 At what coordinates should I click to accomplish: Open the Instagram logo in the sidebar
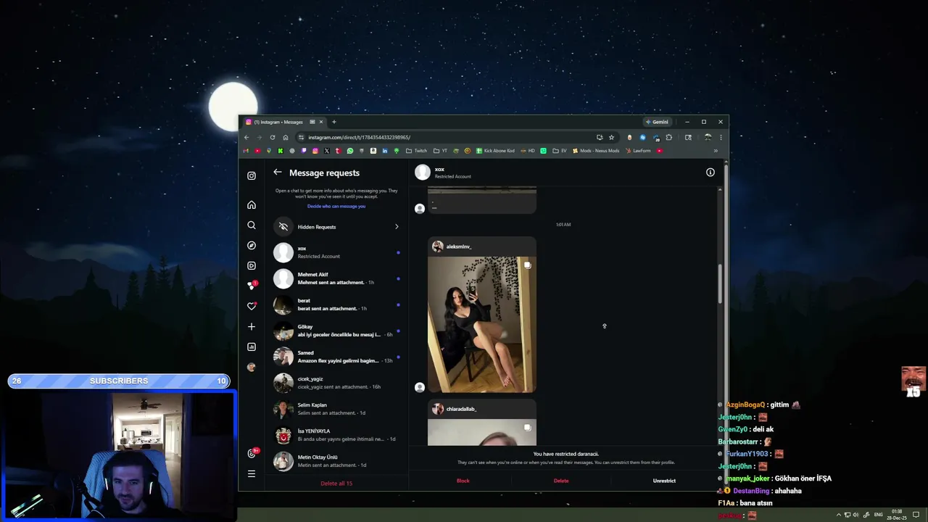(x=252, y=175)
